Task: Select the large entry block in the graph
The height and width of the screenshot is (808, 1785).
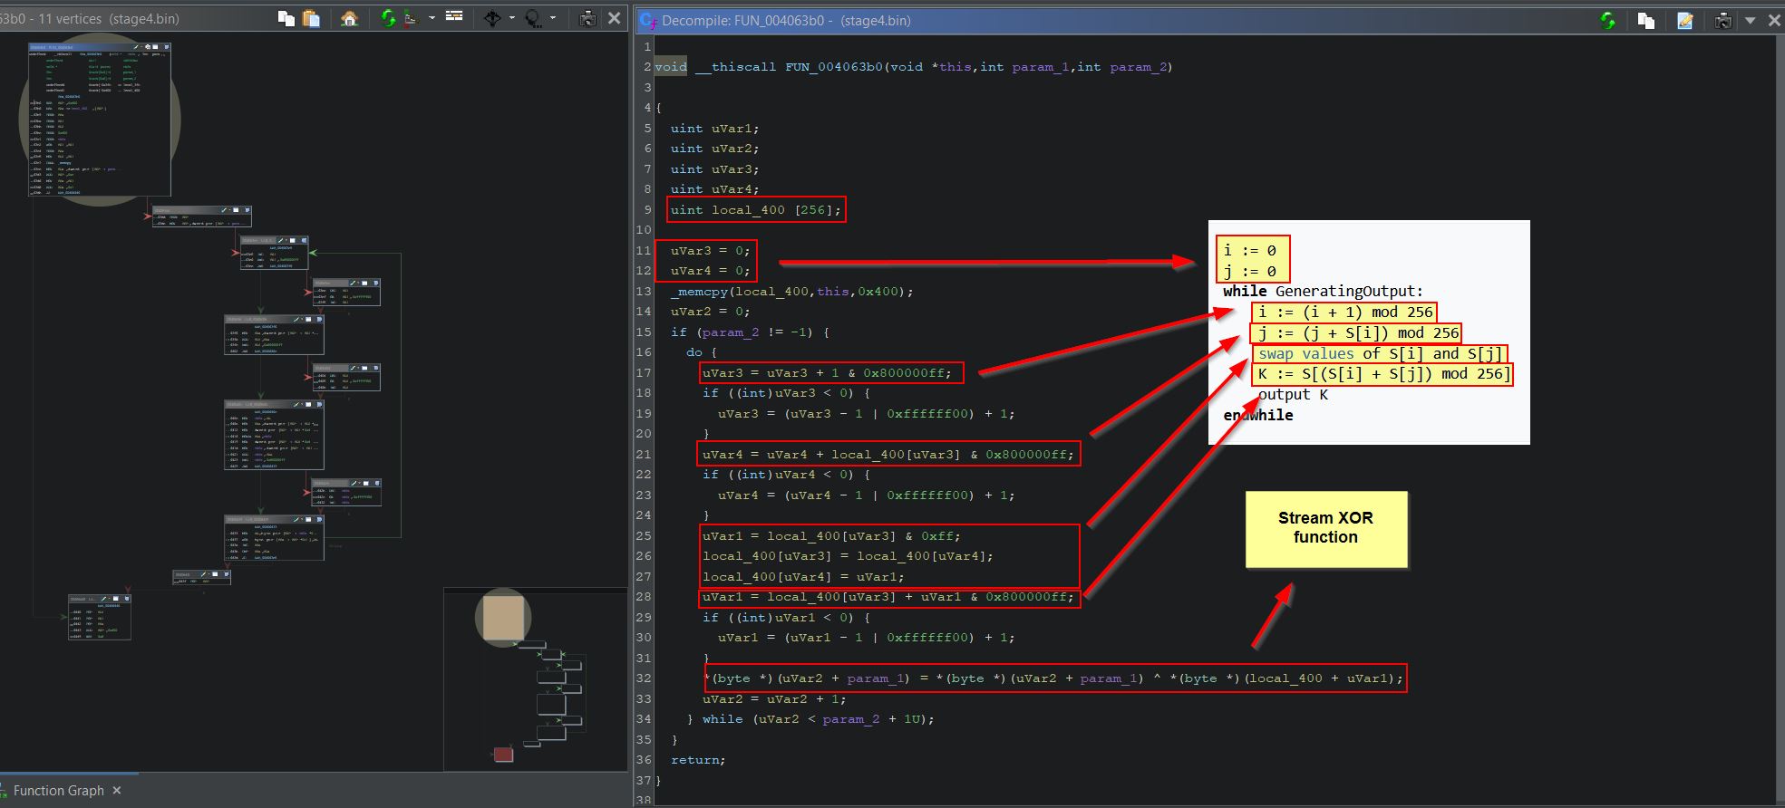Action: 99,120
